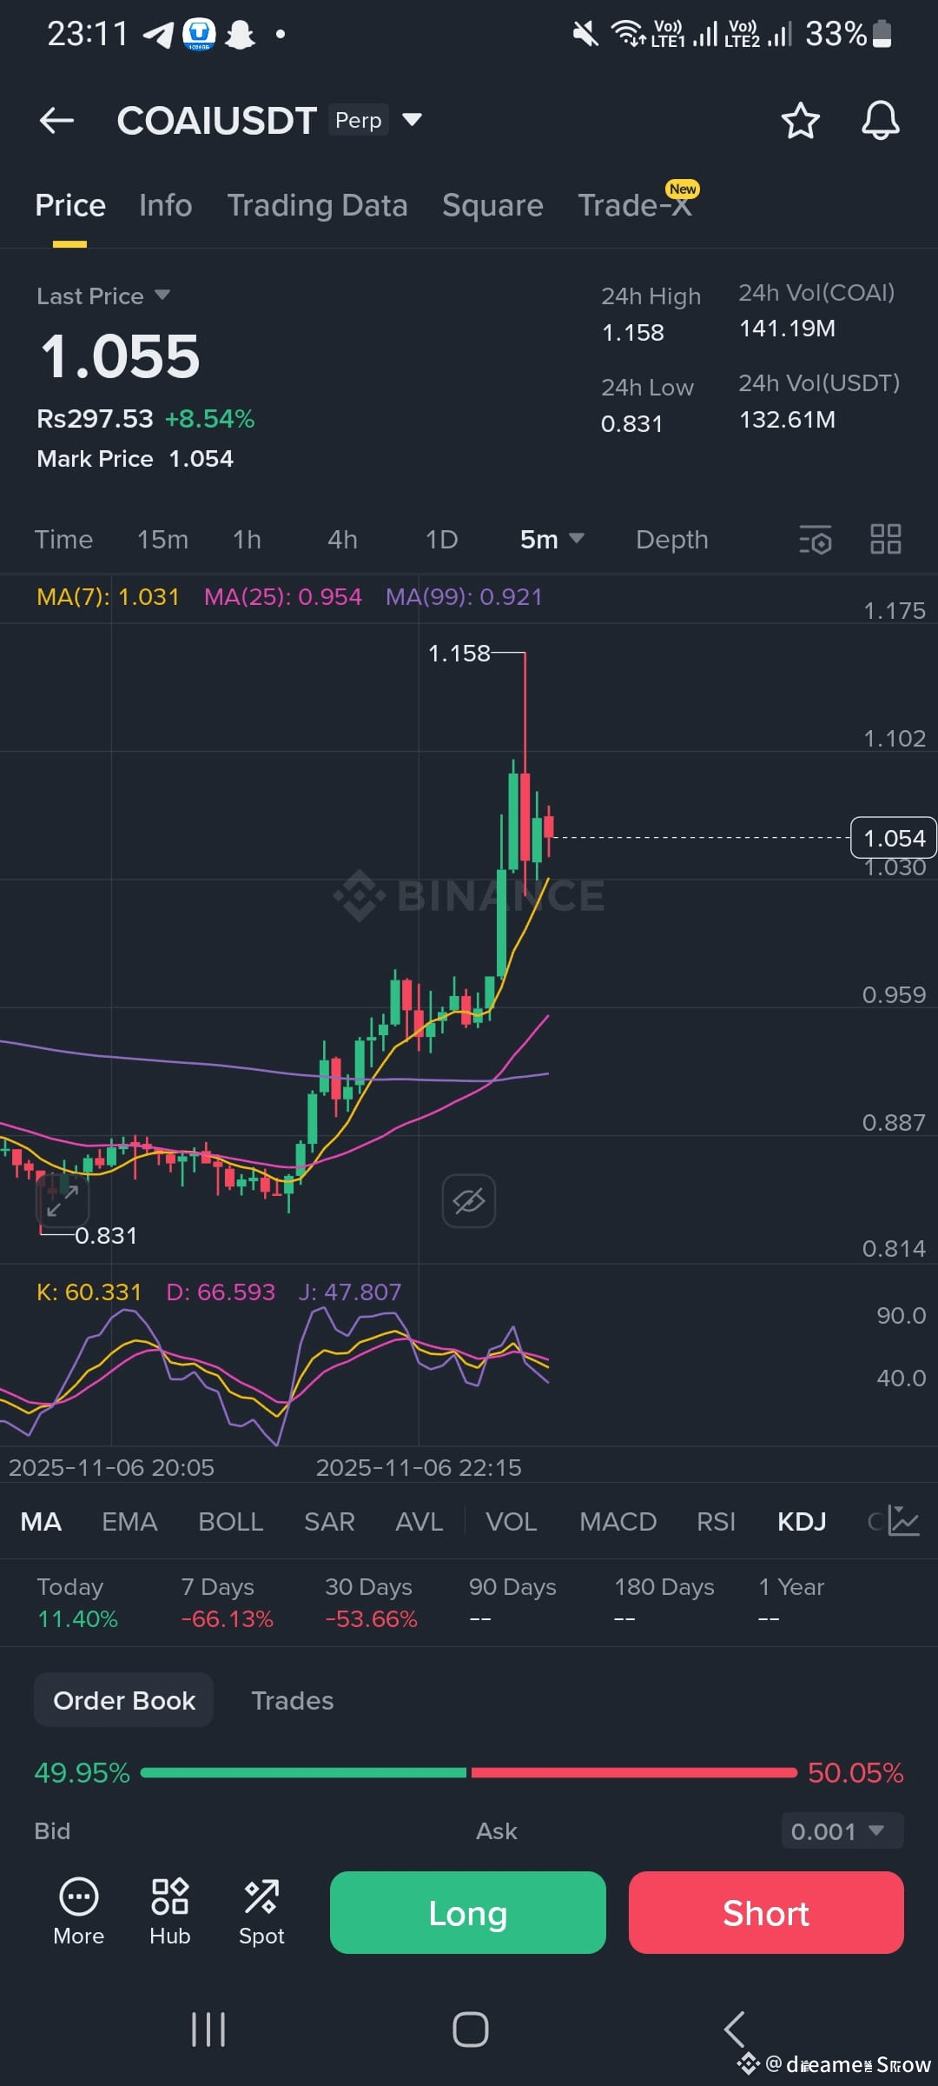Switch to the Trades list
938x2086 pixels.
[292, 1700]
